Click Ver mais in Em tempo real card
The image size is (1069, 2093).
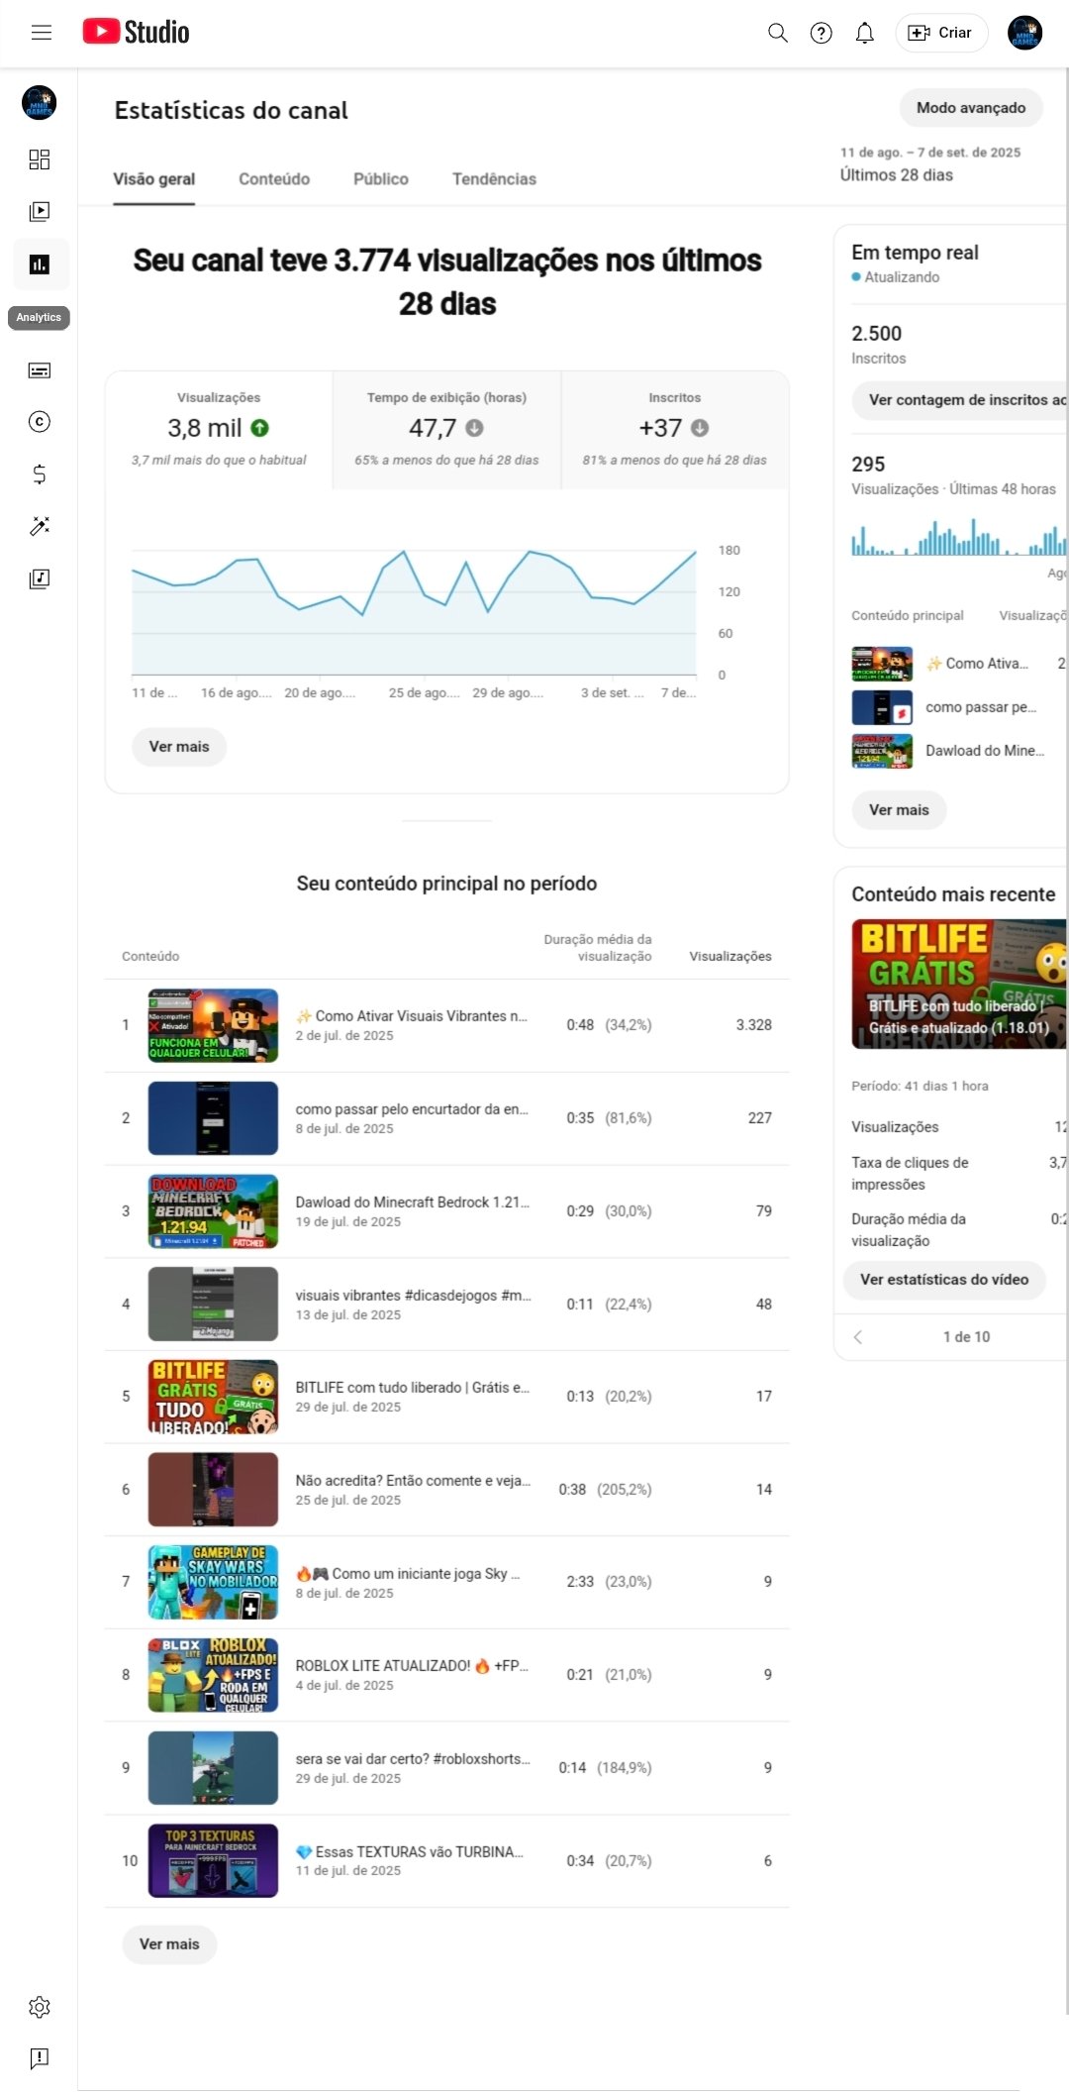pyautogui.click(x=899, y=810)
